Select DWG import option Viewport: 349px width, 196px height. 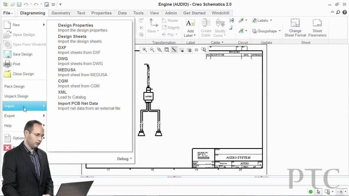pyautogui.click(x=80, y=61)
